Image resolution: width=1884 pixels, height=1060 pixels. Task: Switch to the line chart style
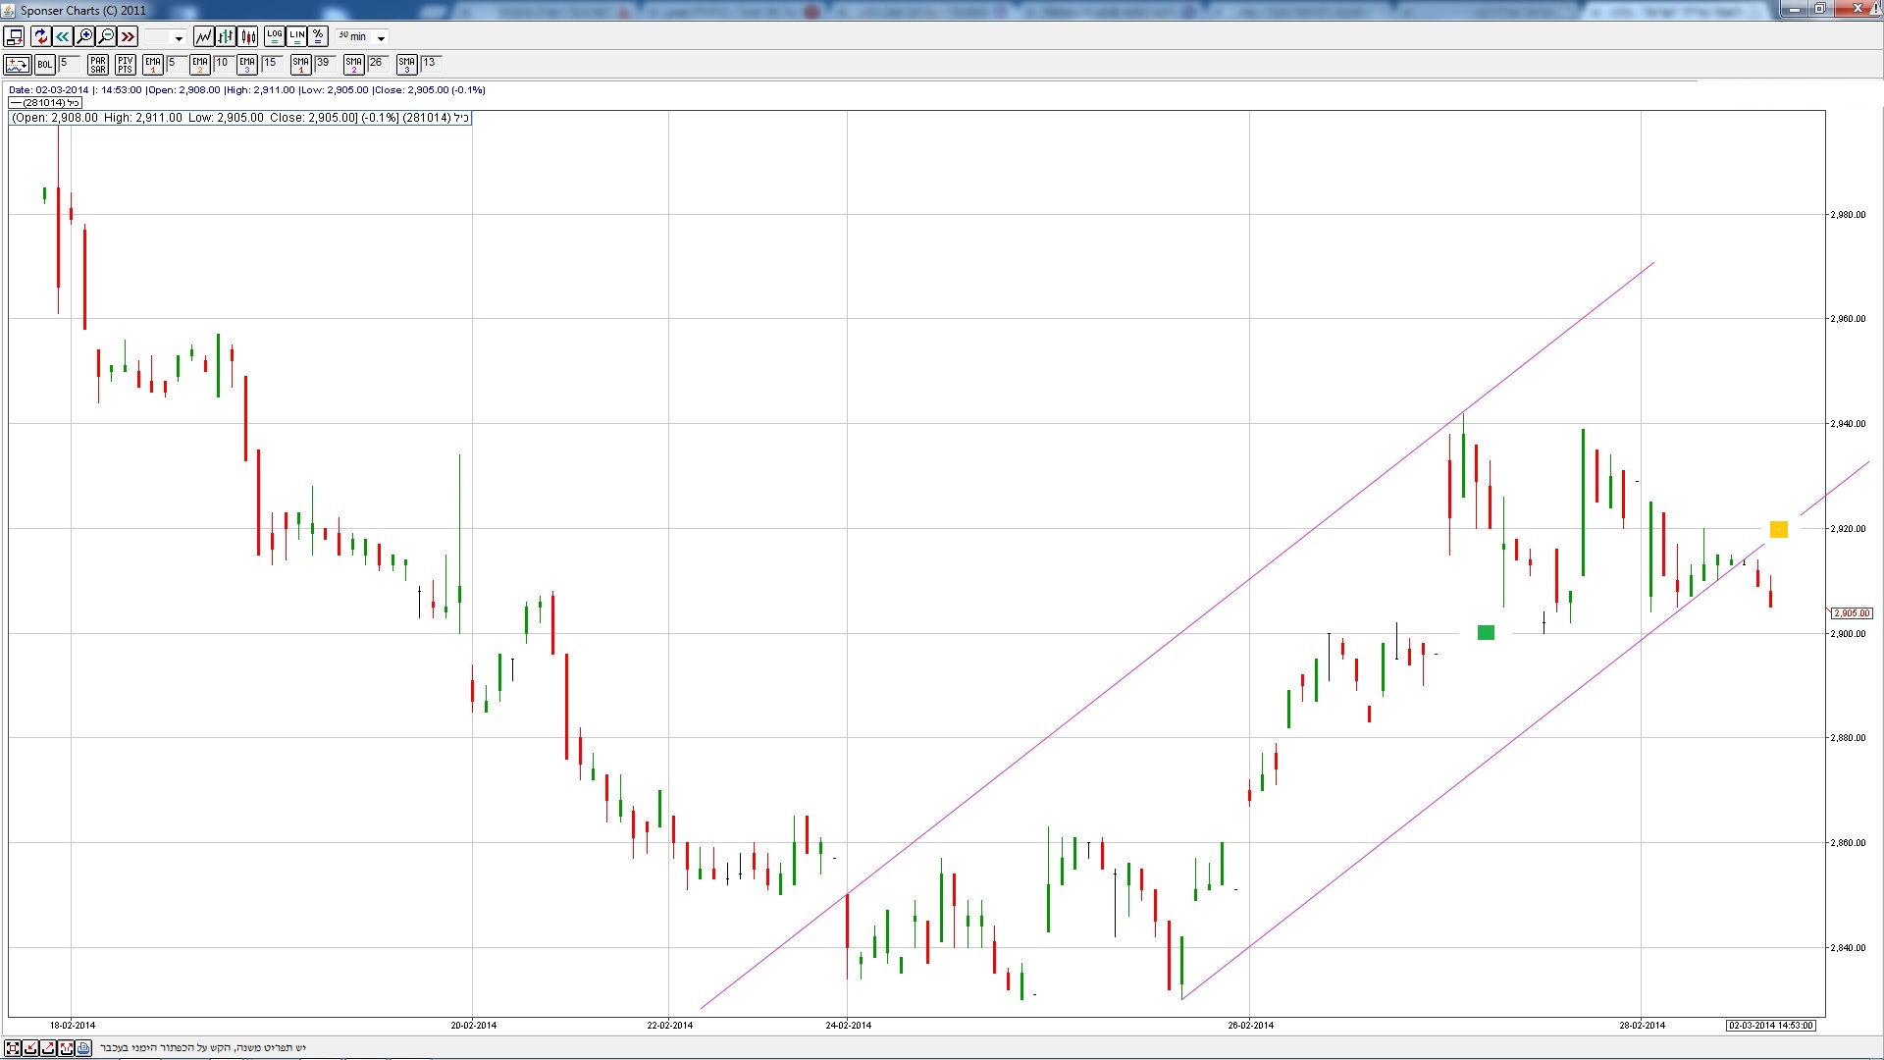(x=203, y=36)
